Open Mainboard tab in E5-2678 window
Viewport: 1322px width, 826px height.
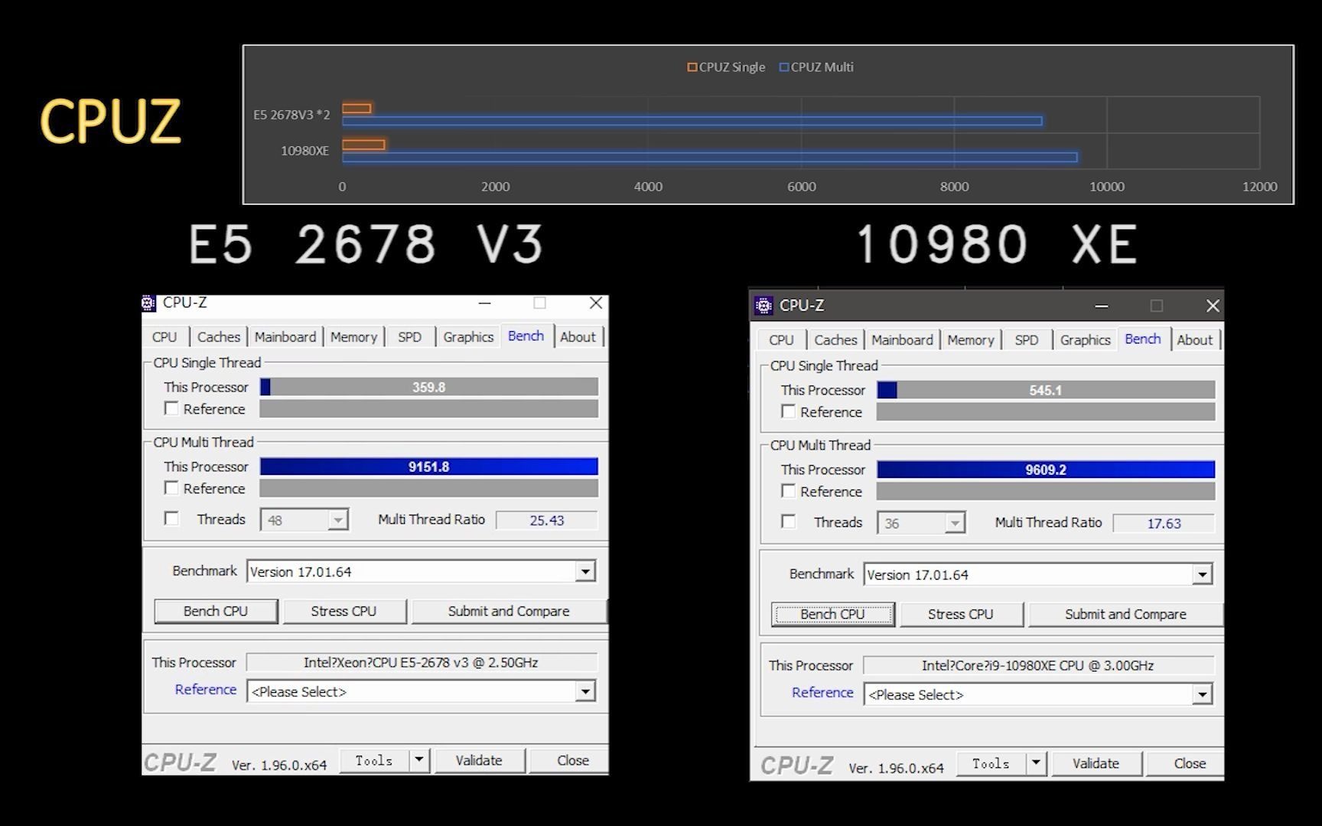click(285, 337)
